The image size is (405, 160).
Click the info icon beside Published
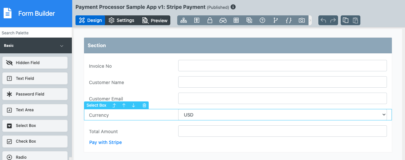(x=233, y=7)
